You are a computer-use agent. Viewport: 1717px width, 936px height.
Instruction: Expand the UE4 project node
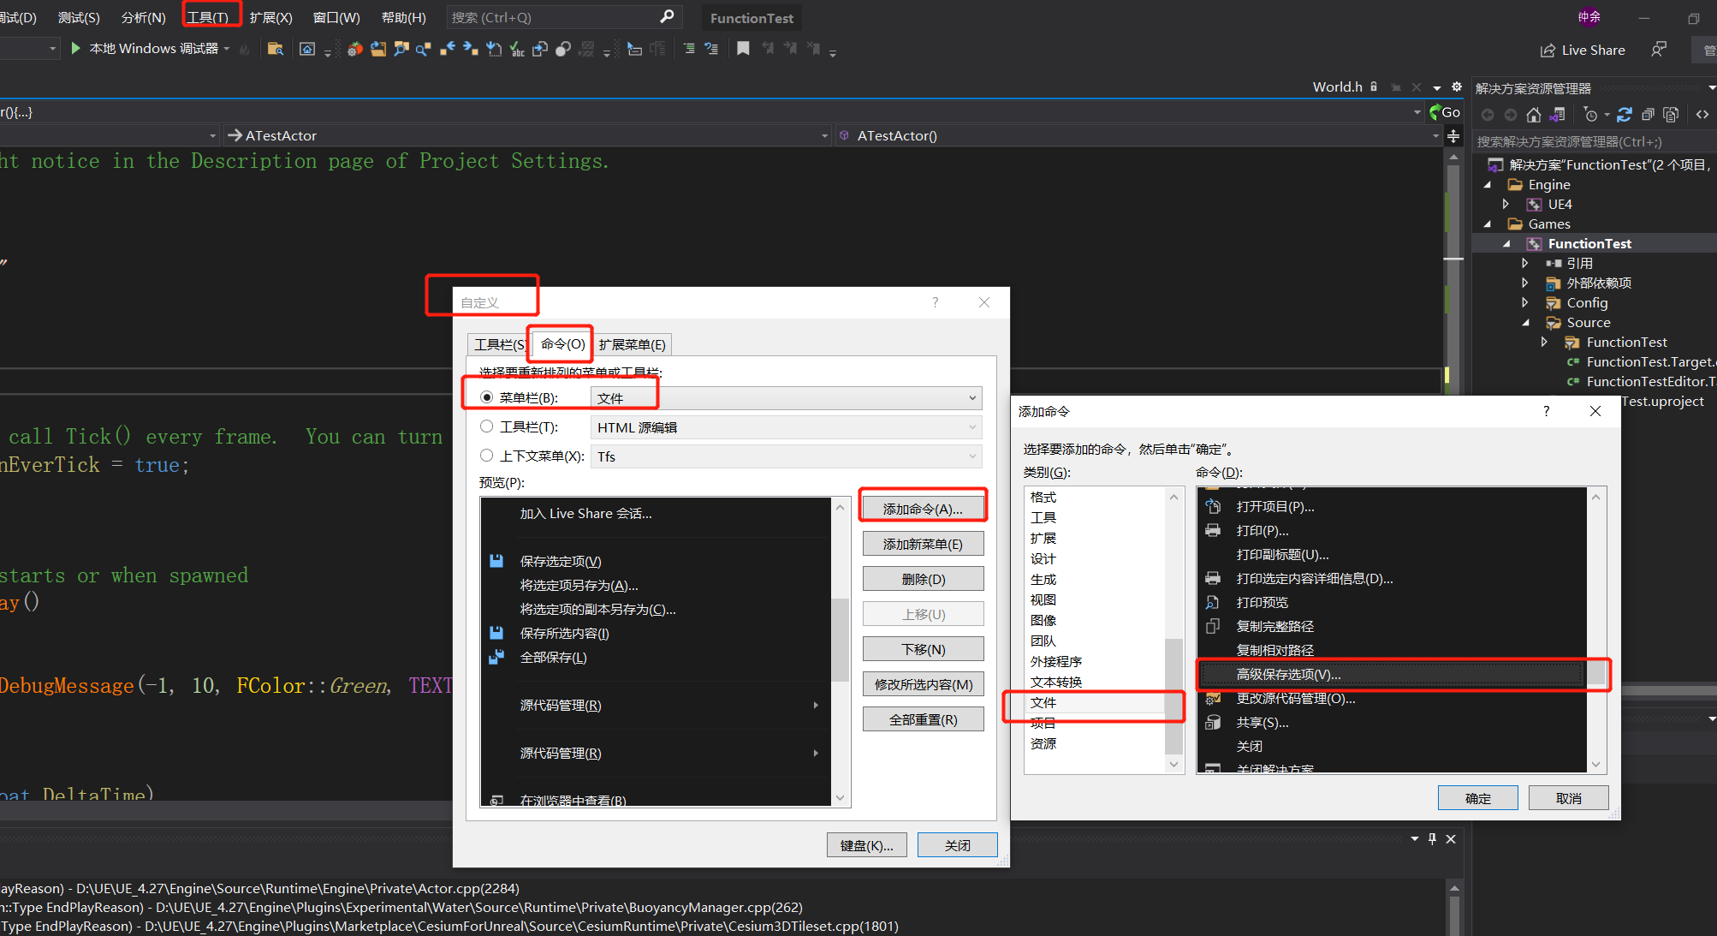pos(1506,205)
